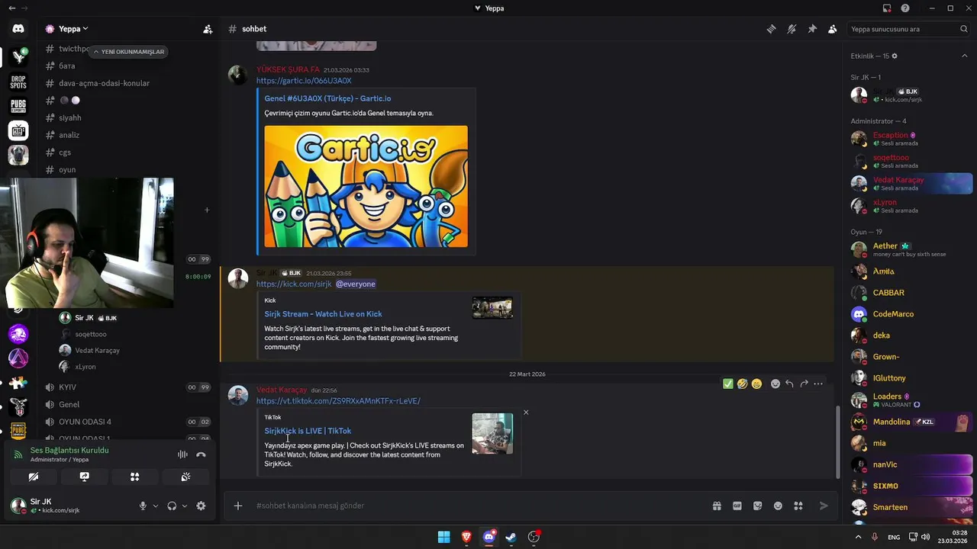Open the emoji picker in the message bar
This screenshot has width=977, height=549.
(x=778, y=506)
